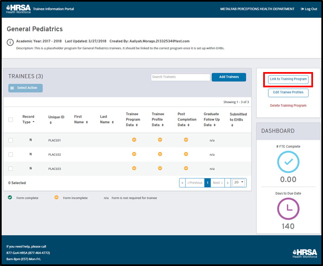
Task: Click PLACE01 Trainee Profile Data status icon
Action: coord(160,140)
